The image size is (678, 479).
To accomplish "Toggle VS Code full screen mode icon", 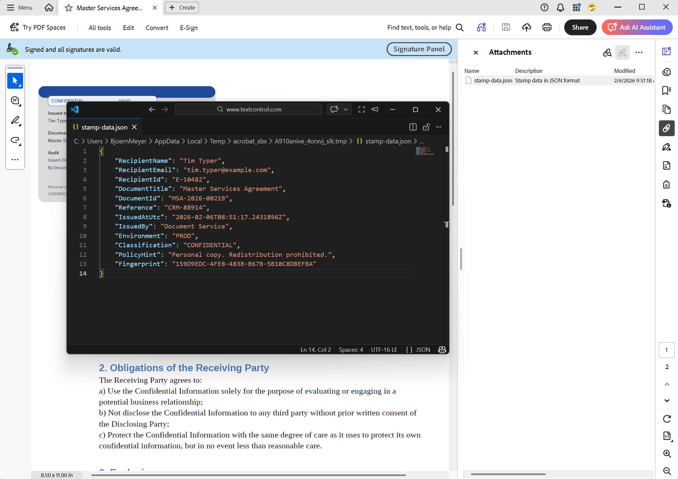I will pos(362,109).
